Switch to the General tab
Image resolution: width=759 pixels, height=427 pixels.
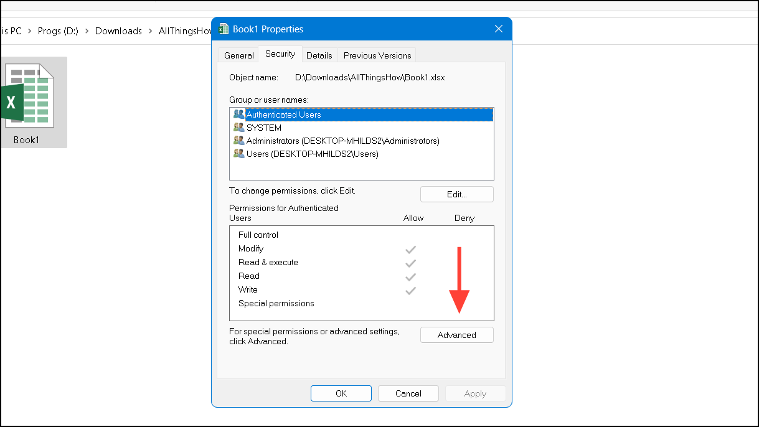238,55
